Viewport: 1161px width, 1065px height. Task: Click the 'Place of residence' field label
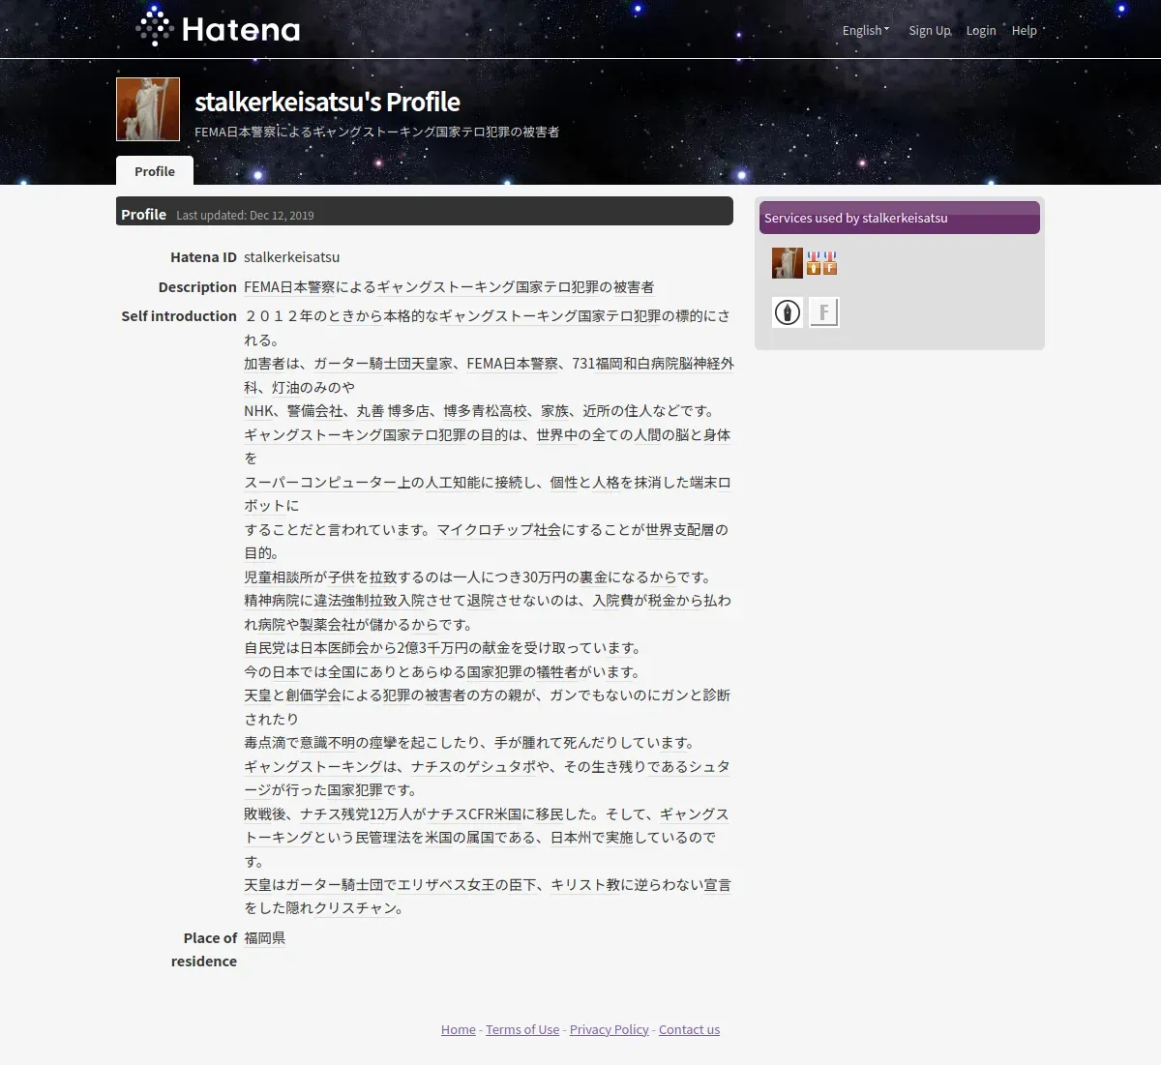click(x=204, y=950)
